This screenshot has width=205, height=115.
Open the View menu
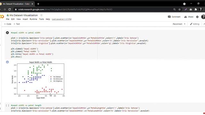[x=19, y=19]
